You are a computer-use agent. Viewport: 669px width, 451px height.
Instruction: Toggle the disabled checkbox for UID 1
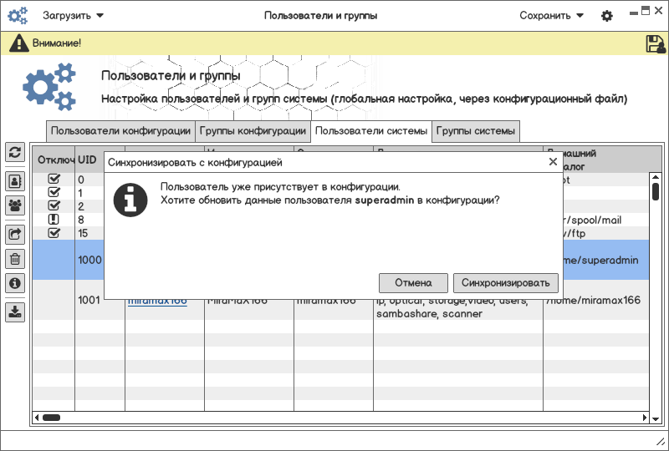54,192
